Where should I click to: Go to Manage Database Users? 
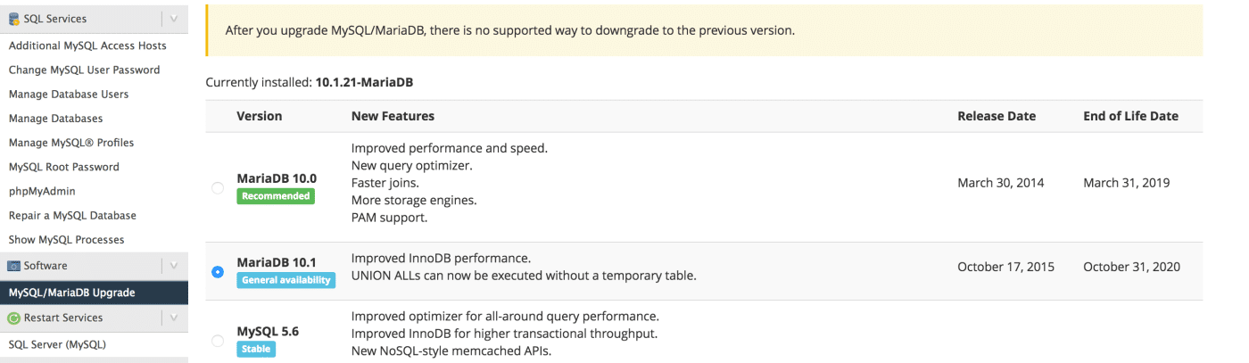click(69, 94)
